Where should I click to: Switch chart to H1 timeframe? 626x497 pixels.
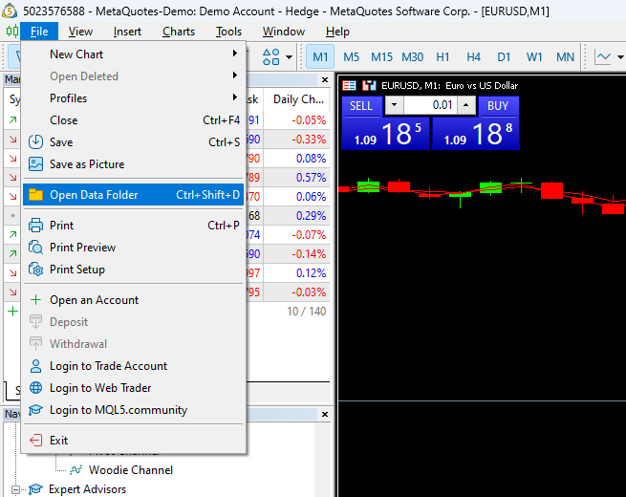(443, 57)
